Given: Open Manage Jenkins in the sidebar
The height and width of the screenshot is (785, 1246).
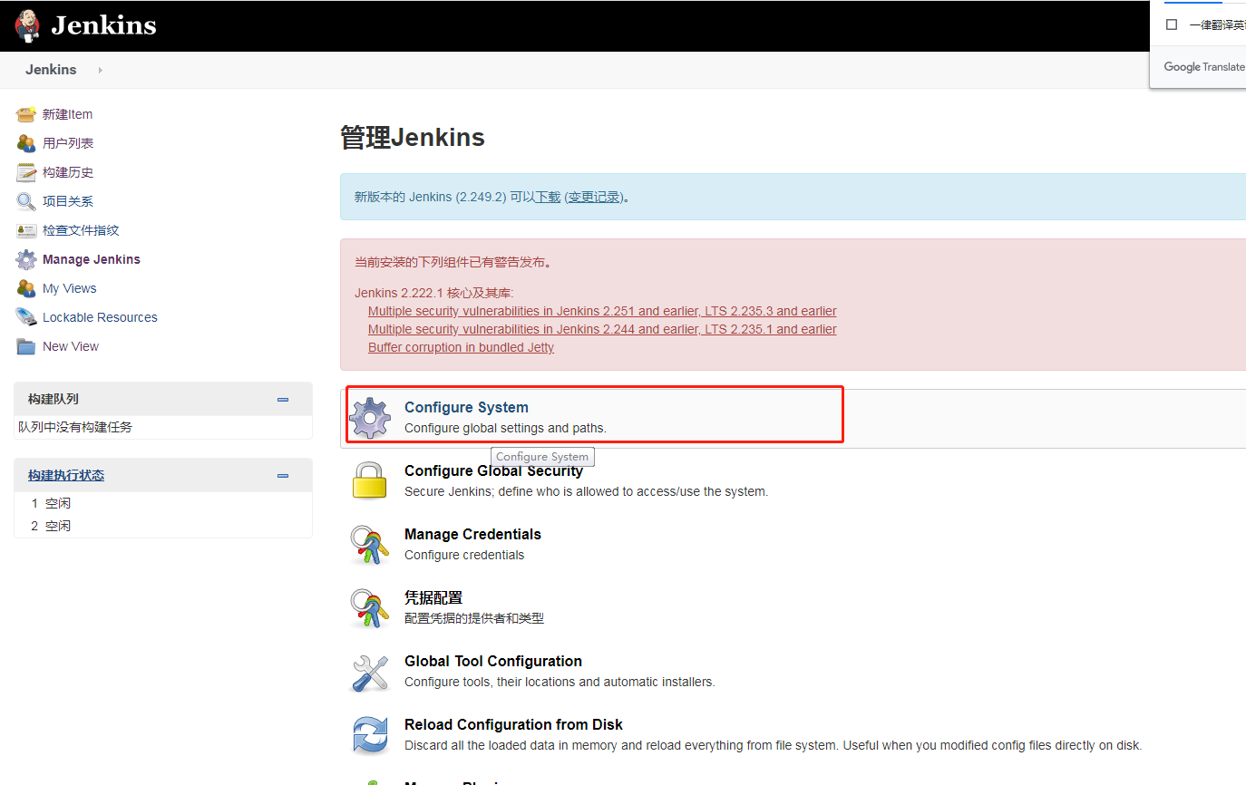Looking at the screenshot, I should (92, 259).
